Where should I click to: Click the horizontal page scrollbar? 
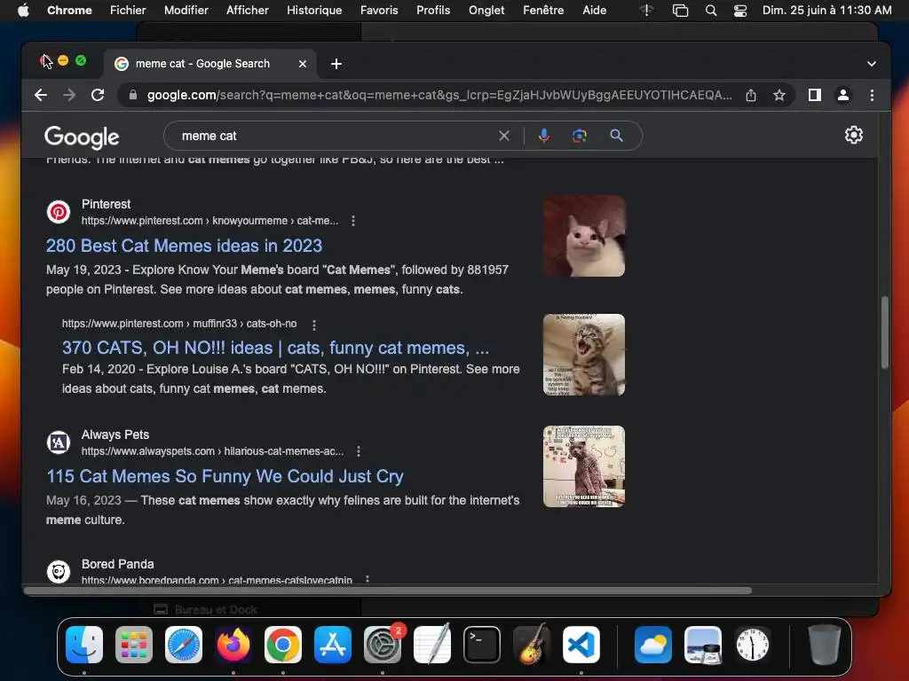click(388, 591)
